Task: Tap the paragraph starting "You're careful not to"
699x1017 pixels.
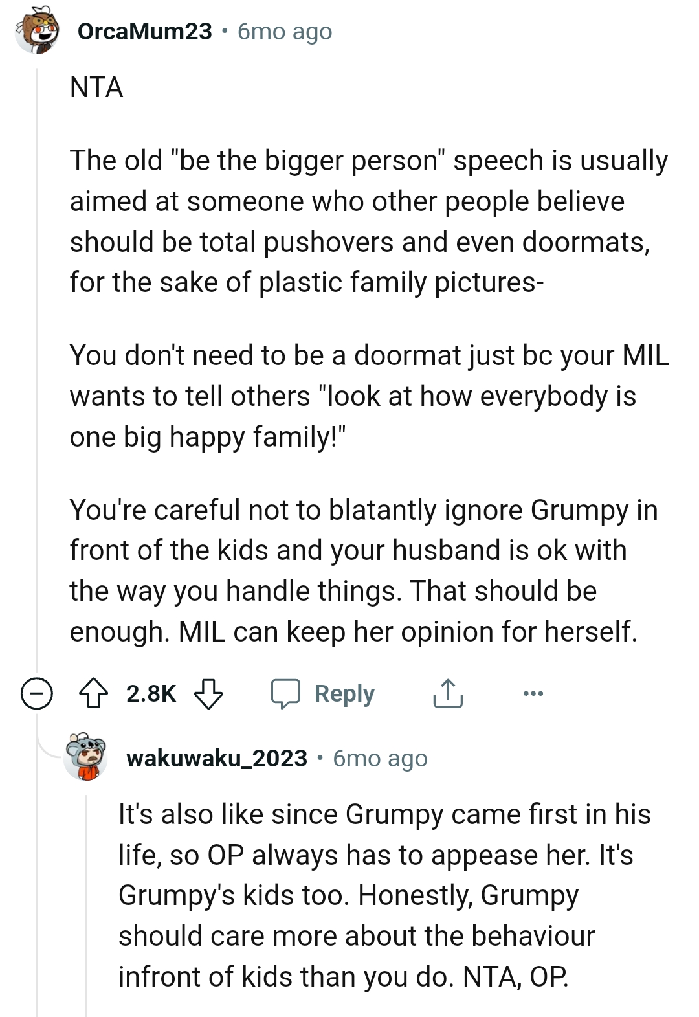Action: 362,570
